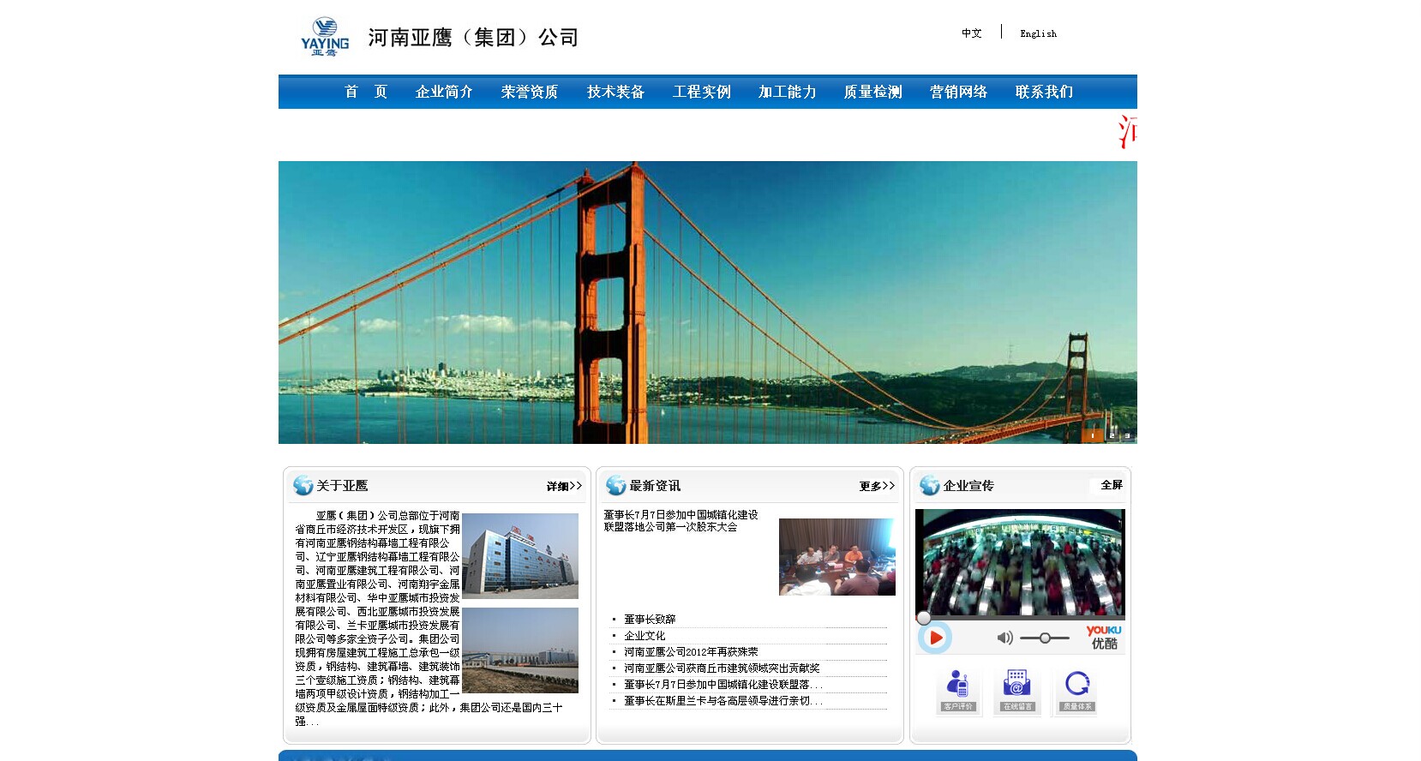The width and height of the screenshot is (1421, 761).
Task: Open 工程实例 menu item
Action: 701,92
